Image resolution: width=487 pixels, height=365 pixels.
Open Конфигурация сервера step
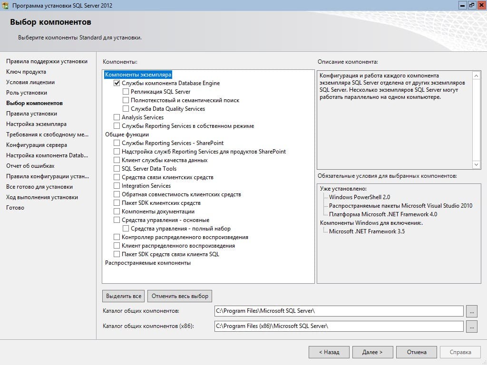tap(37, 145)
